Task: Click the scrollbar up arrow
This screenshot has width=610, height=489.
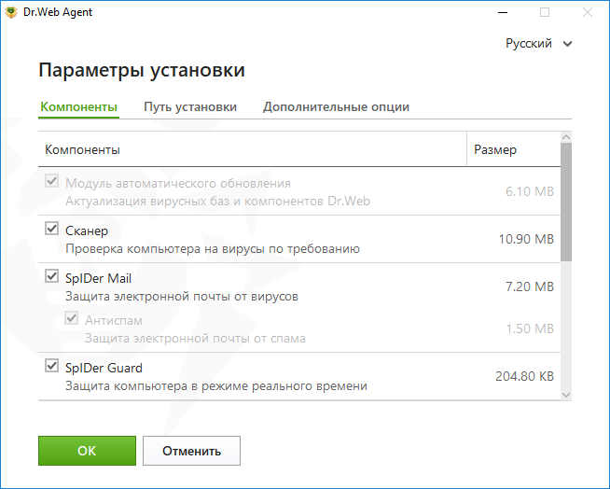Action: point(566,137)
